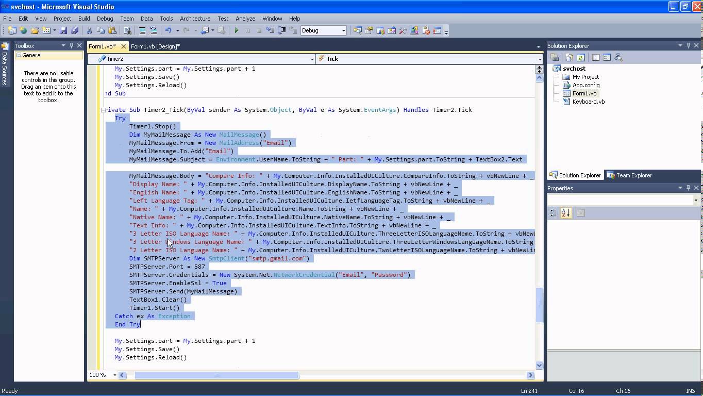
Task: Open the Solution Explorer toolbar icon
Action: pyautogui.click(x=357, y=30)
